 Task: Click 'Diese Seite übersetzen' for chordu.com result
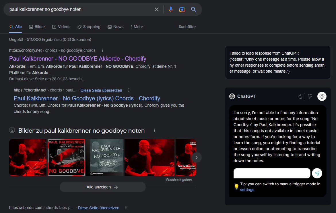click(99, 208)
